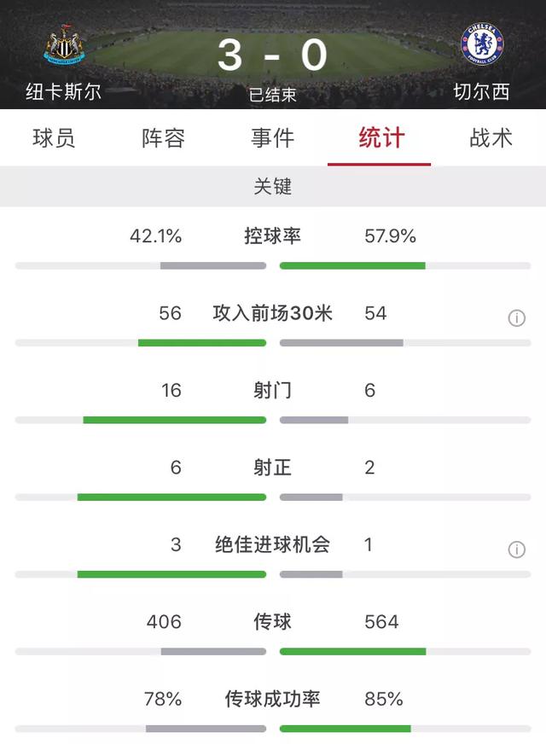
Task: Click the 传球成功率 stat label
Action: (x=272, y=700)
